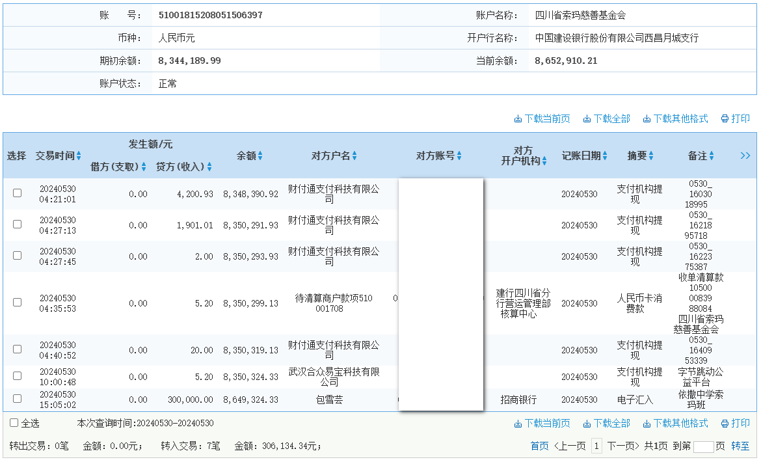This screenshot has height=462, width=761.
Task: Click counterparty name 包雪芸
Action: (329, 400)
